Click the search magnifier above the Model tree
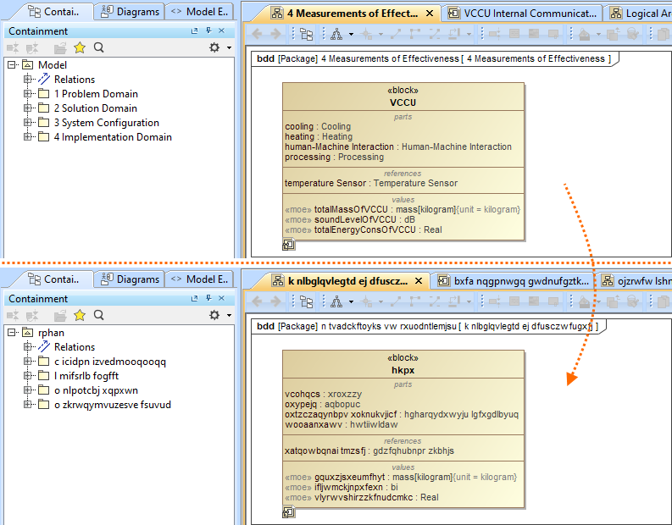 [99, 47]
